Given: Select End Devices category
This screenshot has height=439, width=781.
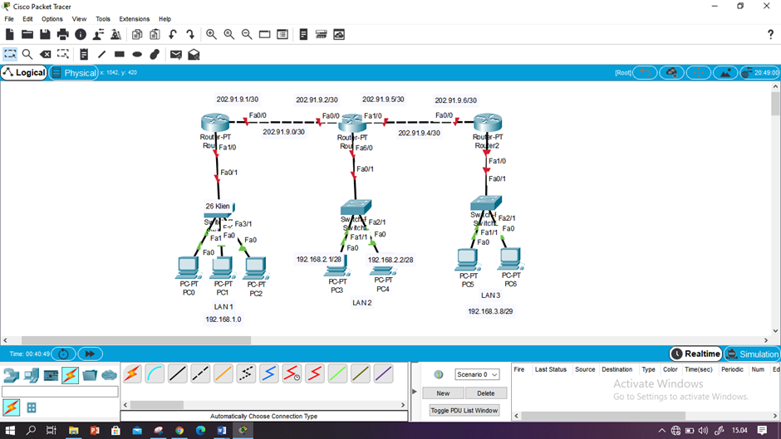Looking at the screenshot, I should click(31, 375).
